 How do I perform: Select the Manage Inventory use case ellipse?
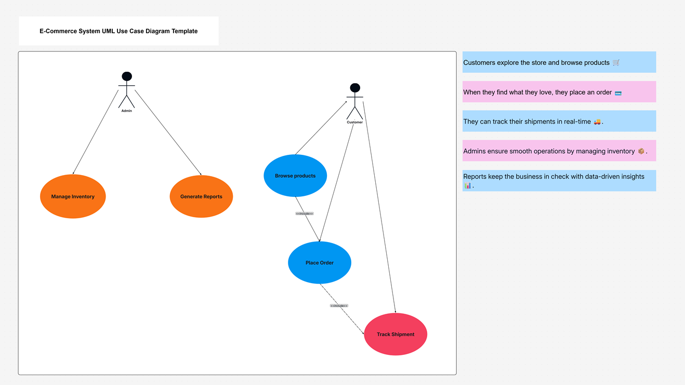click(73, 196)
